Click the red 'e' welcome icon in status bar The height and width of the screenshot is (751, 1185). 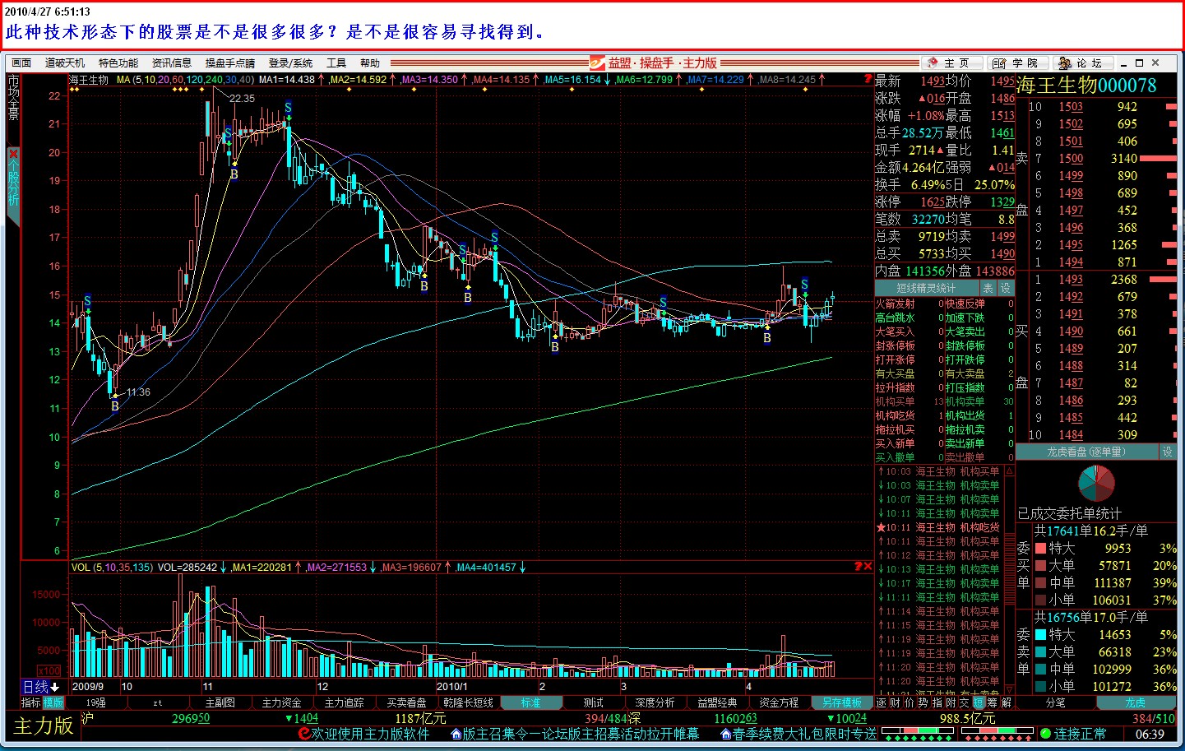tap(304, 734)
